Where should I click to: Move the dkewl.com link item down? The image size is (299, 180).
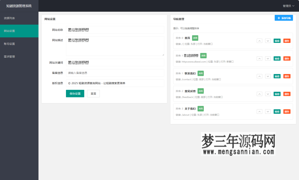coord(268,58)
